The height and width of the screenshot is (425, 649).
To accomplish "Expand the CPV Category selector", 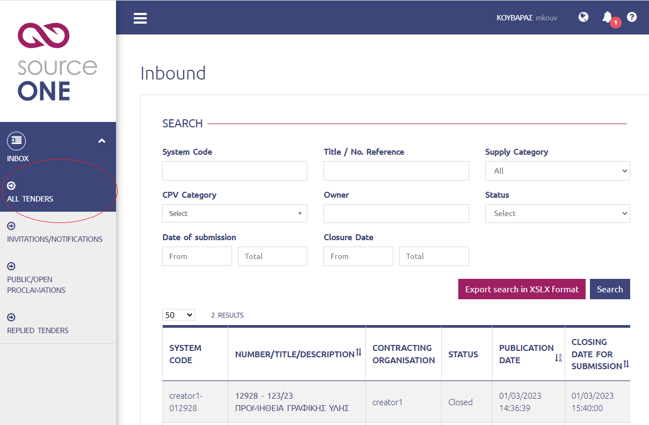I will point(234,213).
